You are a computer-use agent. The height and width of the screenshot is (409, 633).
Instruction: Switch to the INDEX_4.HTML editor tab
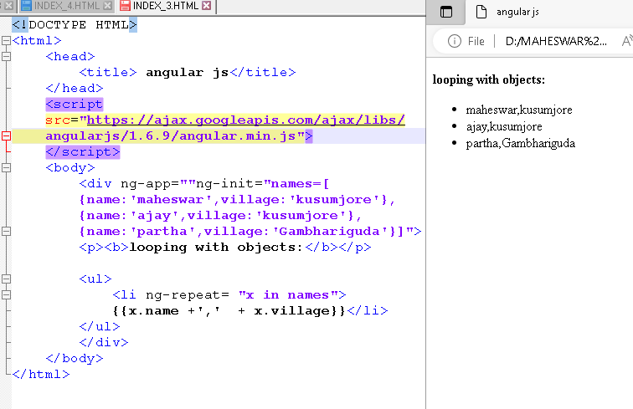coord(67,6)
